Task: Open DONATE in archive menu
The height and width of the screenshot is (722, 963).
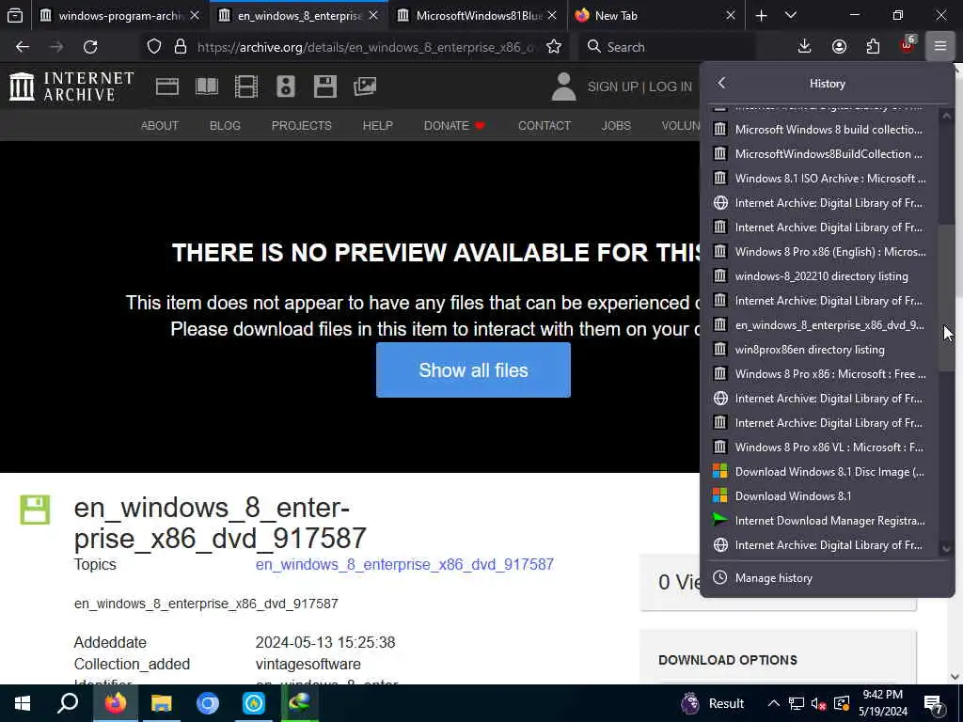Action: click(454, 126)
